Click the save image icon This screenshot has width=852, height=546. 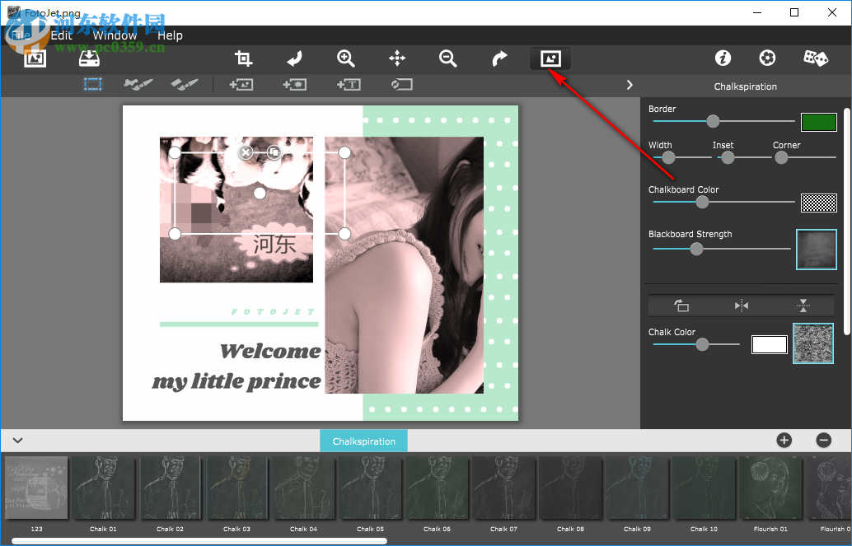(89, 58)
